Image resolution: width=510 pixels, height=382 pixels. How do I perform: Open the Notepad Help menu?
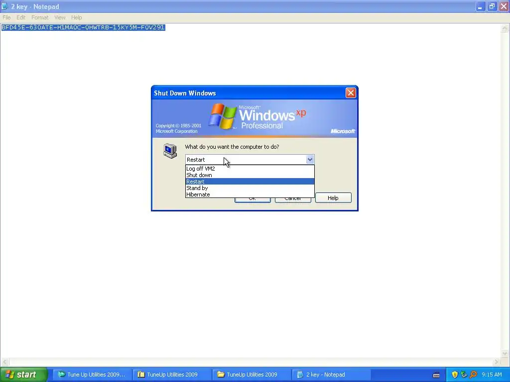click(76, 17)
